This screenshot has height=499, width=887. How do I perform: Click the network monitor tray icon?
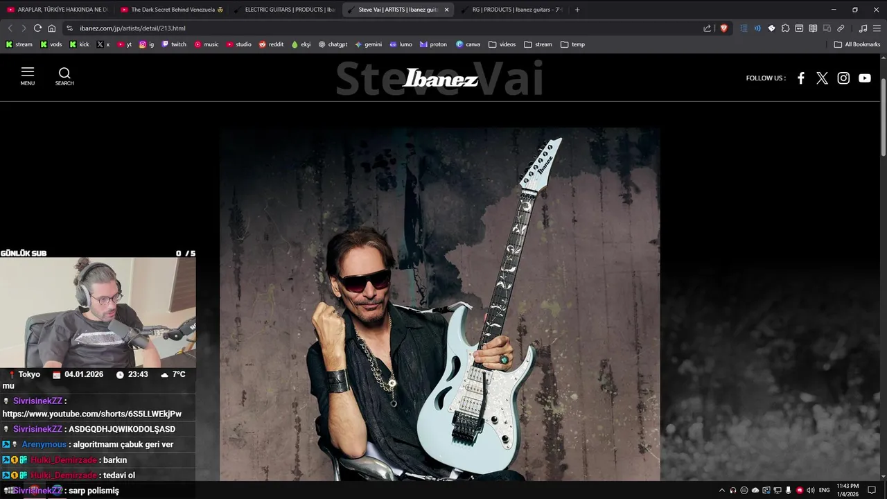point(778,490)
